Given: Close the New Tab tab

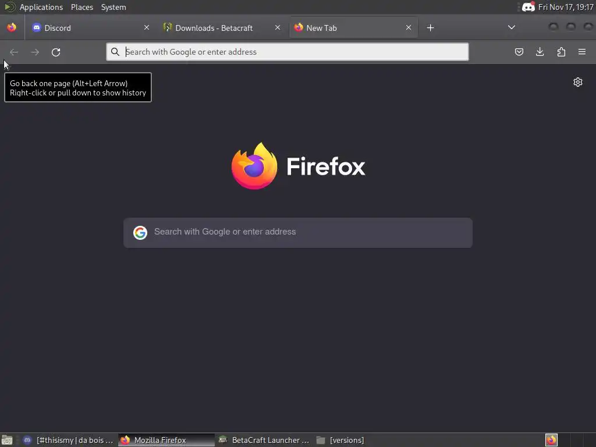Looking at the screenshot, I should 409,27.
